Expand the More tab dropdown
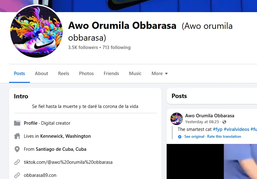 pyautogui.click(x=159, y=74)
